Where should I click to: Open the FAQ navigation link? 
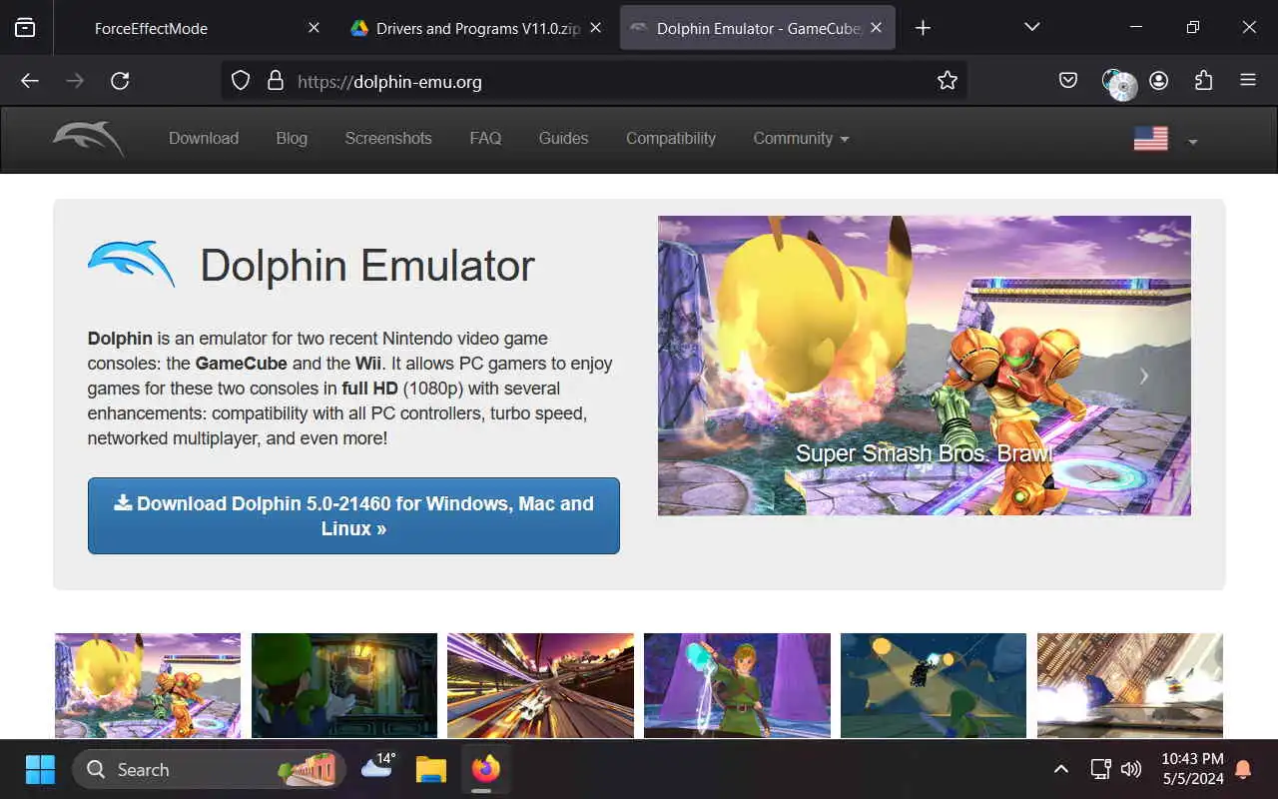click(485, 139)
